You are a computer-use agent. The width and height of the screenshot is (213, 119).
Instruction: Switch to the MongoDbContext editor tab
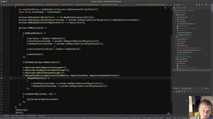20,5
